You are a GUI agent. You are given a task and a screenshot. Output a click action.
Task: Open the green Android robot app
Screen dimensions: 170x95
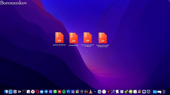click(126, 92)
